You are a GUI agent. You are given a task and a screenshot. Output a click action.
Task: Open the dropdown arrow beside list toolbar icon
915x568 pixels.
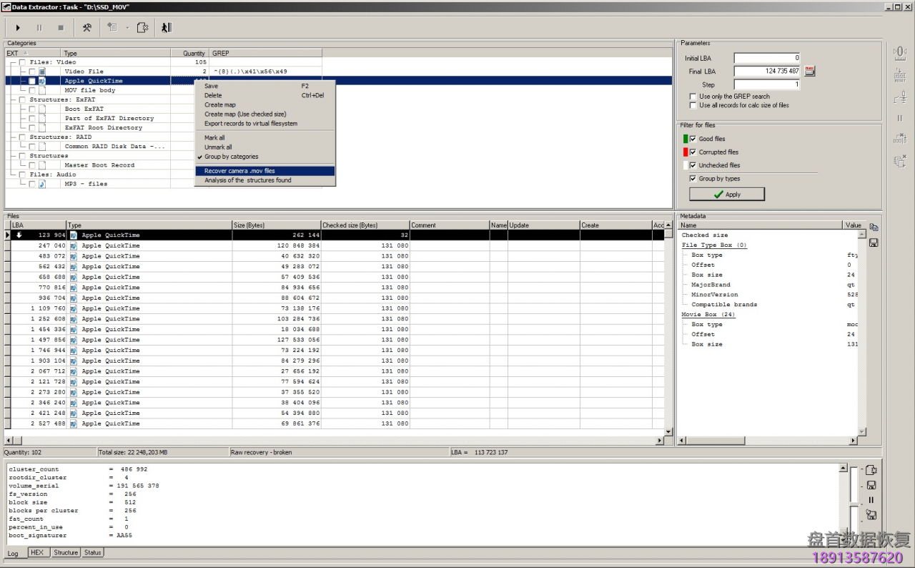[127, 28]
